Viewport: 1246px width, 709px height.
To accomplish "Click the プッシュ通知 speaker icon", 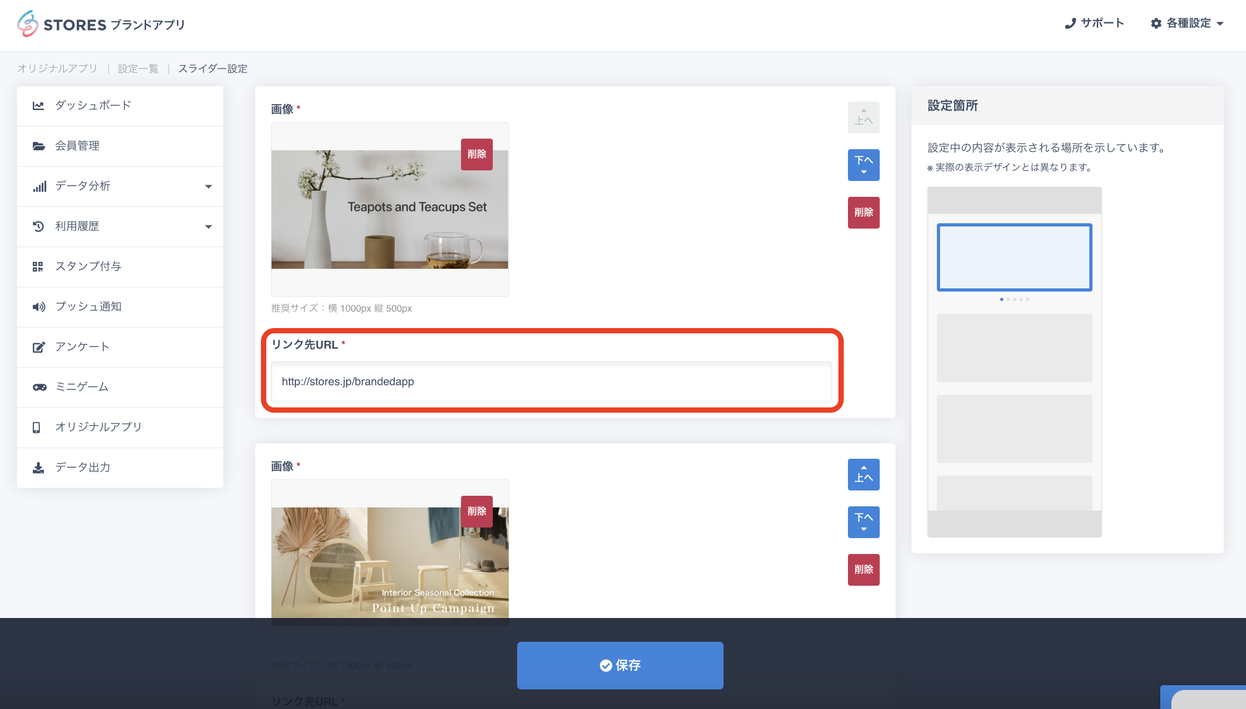I will (x=38, y=307).
